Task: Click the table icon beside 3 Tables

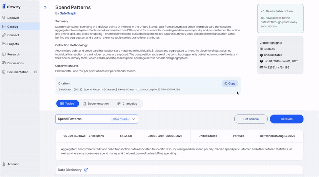Action: [261, 49]
